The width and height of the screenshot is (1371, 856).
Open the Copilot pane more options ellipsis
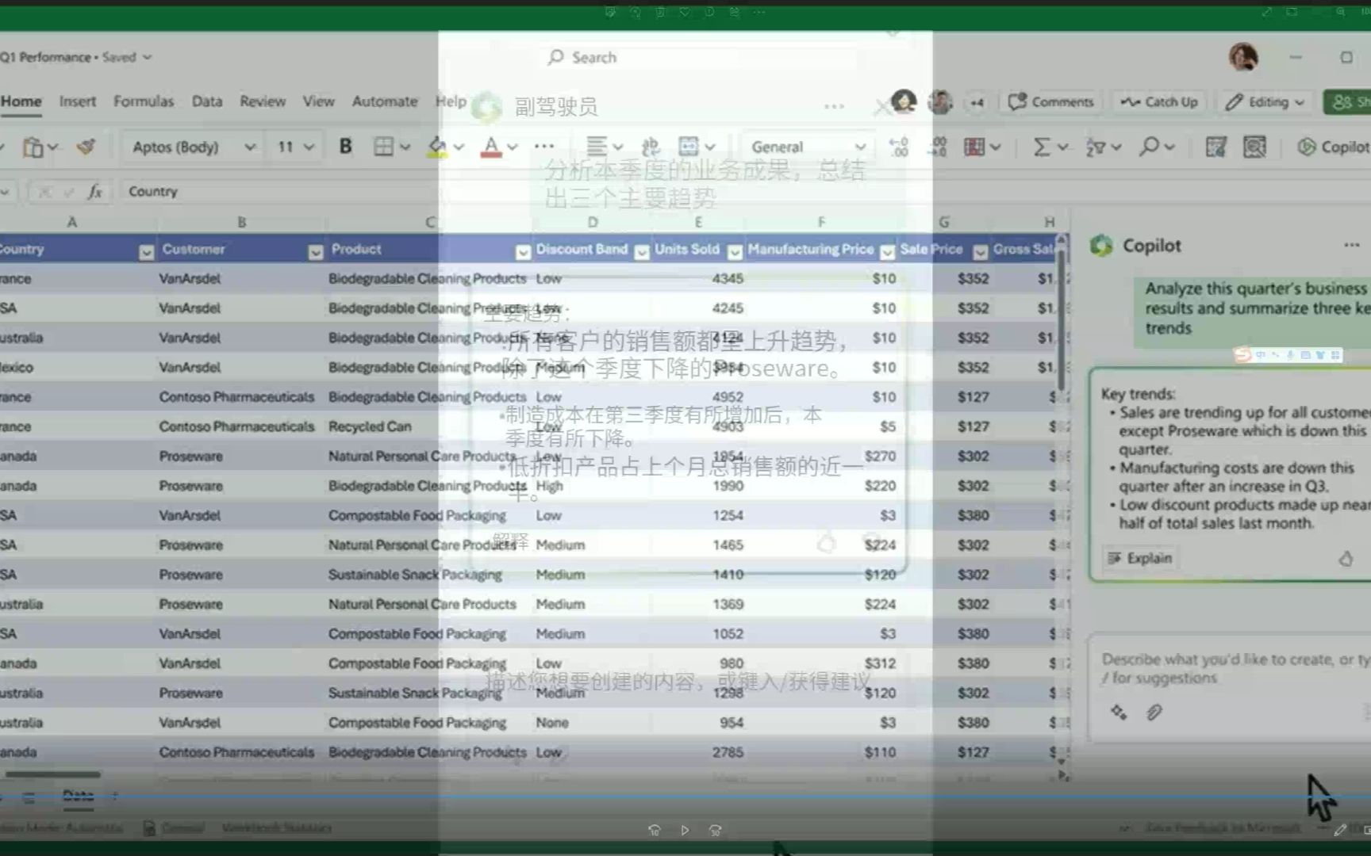click(1352, 246)
